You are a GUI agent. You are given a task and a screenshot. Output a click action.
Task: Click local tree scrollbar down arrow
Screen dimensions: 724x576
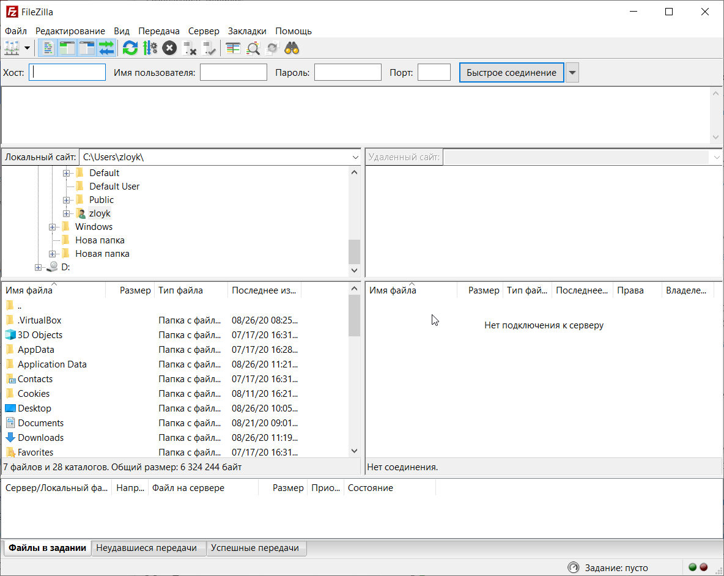coord(354,270)
